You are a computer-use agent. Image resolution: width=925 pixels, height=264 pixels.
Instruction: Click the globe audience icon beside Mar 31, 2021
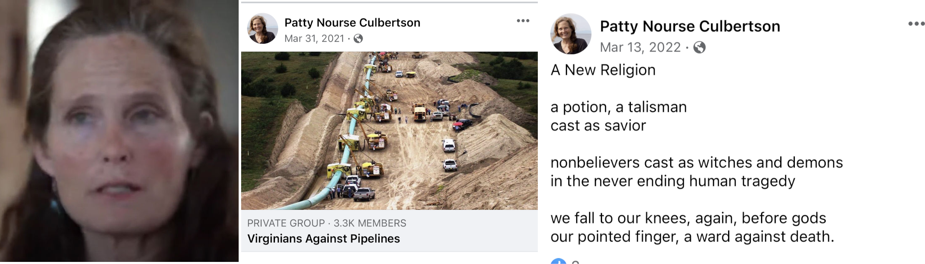(x=358, y=39)
